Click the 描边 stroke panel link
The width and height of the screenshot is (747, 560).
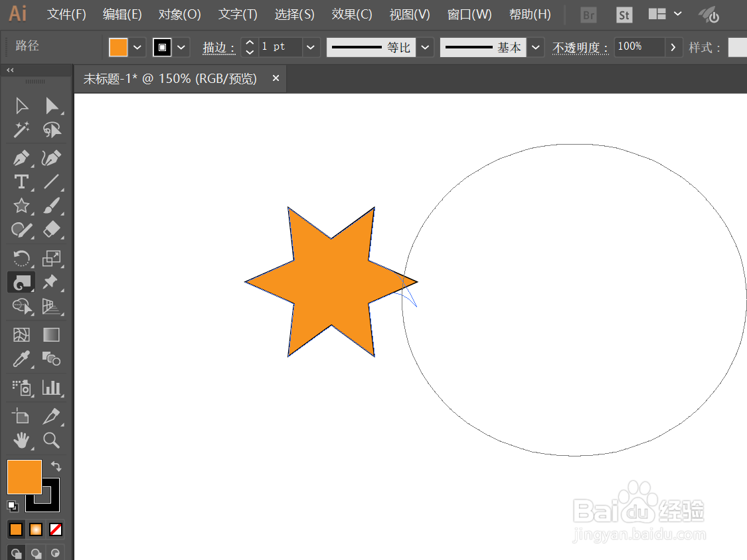[218, 47]
